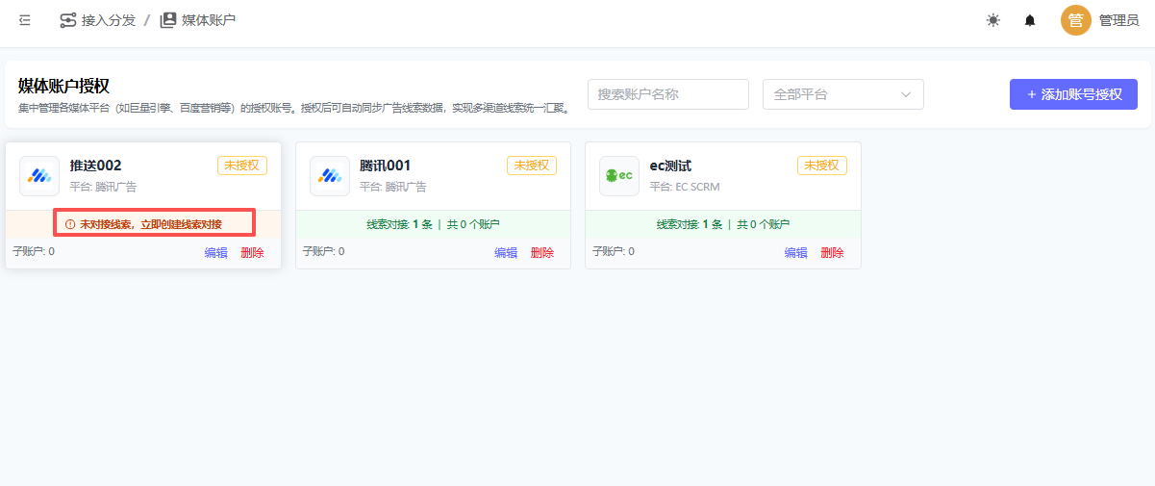The height and width of the screenshot is (486, 1155).
Task: Open the 管理员 user menu
Action: pyautogui.click(x=1118, y=20)
